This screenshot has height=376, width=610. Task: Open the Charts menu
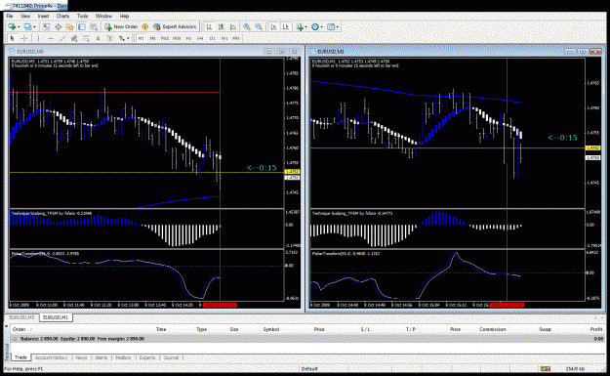point(62,16)
